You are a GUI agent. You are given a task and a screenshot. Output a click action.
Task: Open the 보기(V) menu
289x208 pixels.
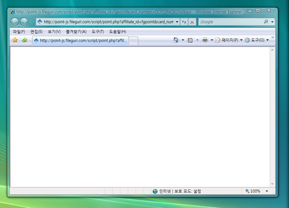[x=54, y=32]
